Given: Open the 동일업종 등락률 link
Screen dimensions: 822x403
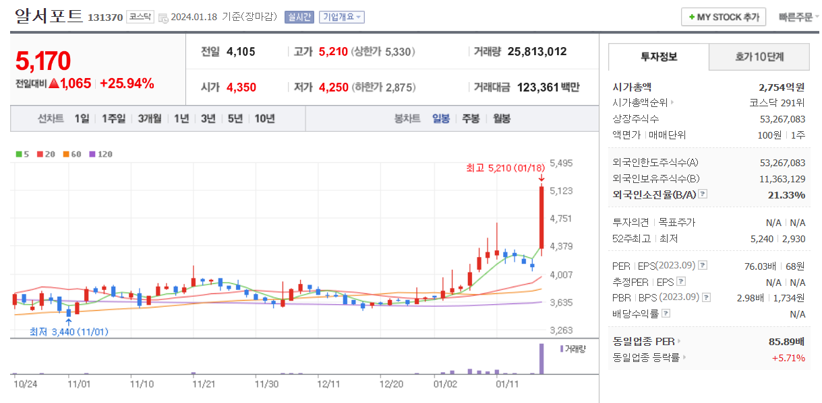Looking at the screenshot, I should (649, 357).
